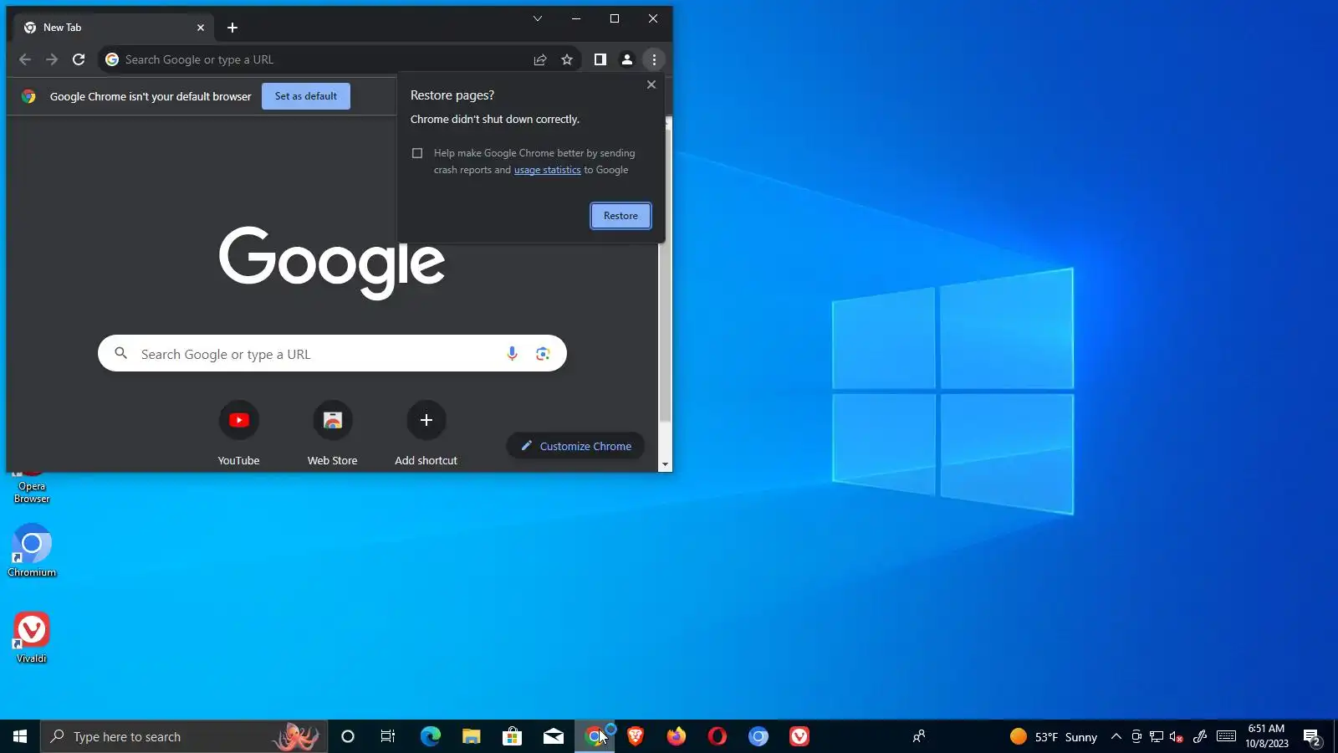This screenshot has width=1338, height=753.
Task: Click the share this page icon
Action: 540,59
